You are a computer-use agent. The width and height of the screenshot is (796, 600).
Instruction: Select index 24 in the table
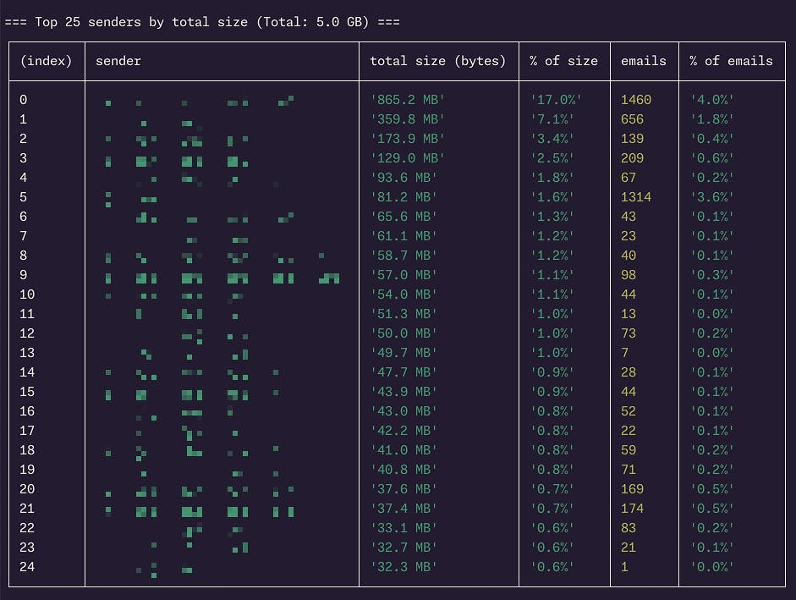(27, 567)
